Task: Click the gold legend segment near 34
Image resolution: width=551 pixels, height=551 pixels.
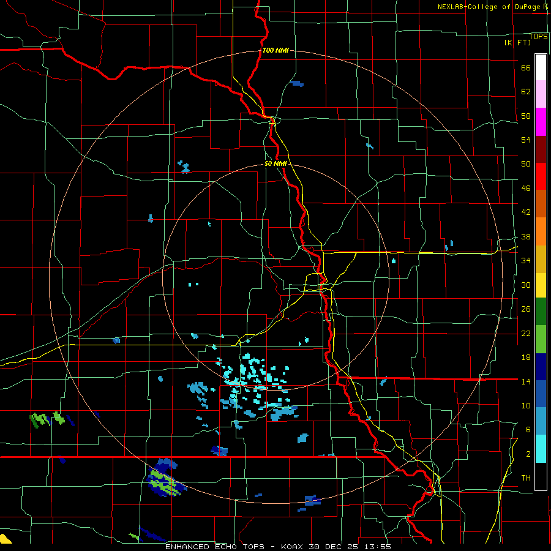Action: pyautogui.click(x=541, y=259)
